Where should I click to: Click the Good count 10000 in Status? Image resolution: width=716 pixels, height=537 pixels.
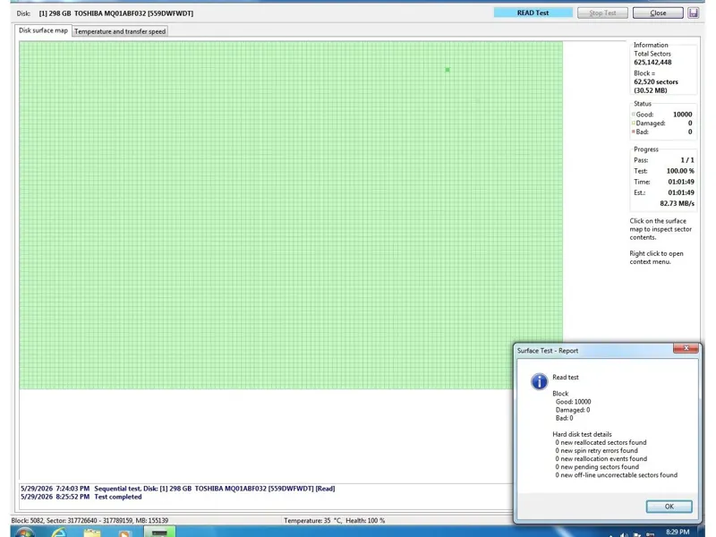[x=682, y=115]
